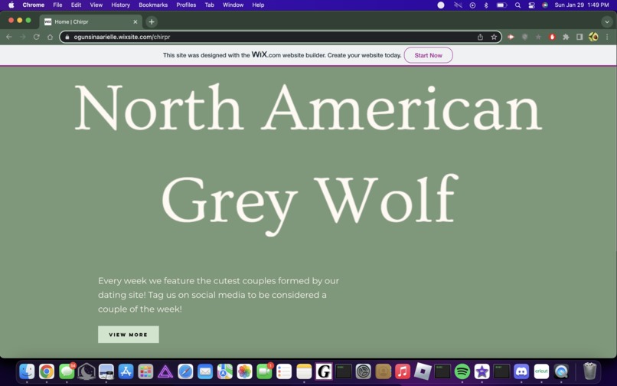
Task: Open a new tab with the plus button
Action: 152,21
